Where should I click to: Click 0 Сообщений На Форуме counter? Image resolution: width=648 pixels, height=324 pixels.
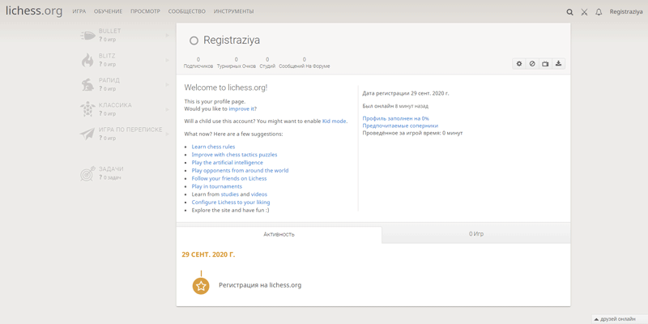(305, 63)
